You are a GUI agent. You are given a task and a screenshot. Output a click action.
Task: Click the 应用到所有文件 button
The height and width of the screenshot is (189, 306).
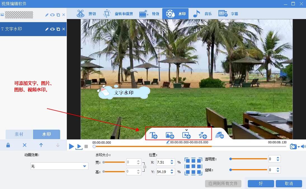point(223,183)
